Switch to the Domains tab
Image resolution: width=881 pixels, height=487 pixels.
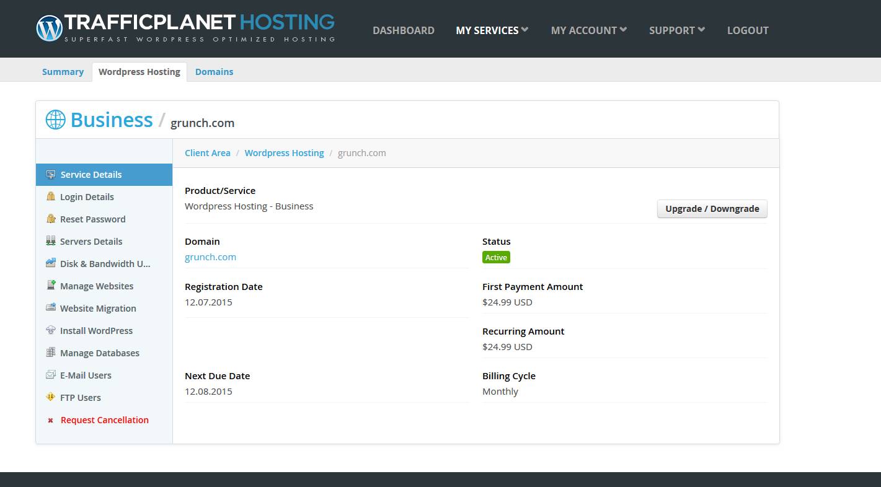coord(214,72)
